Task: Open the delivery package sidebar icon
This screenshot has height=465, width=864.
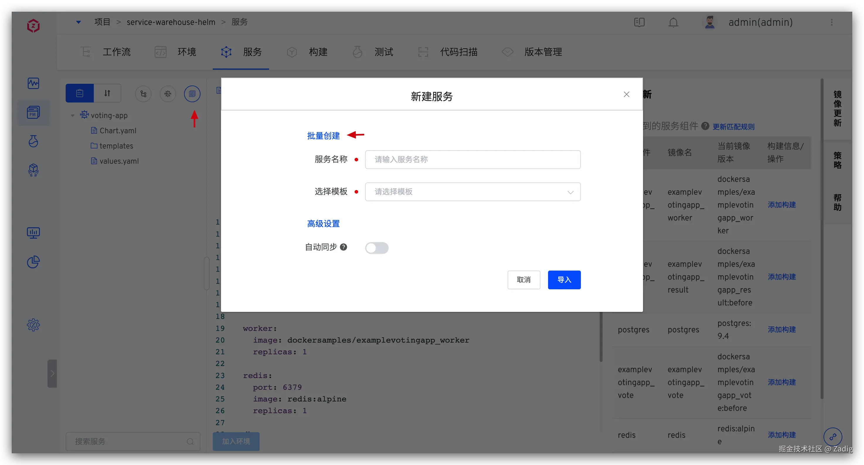Action: tap(33, 170)
